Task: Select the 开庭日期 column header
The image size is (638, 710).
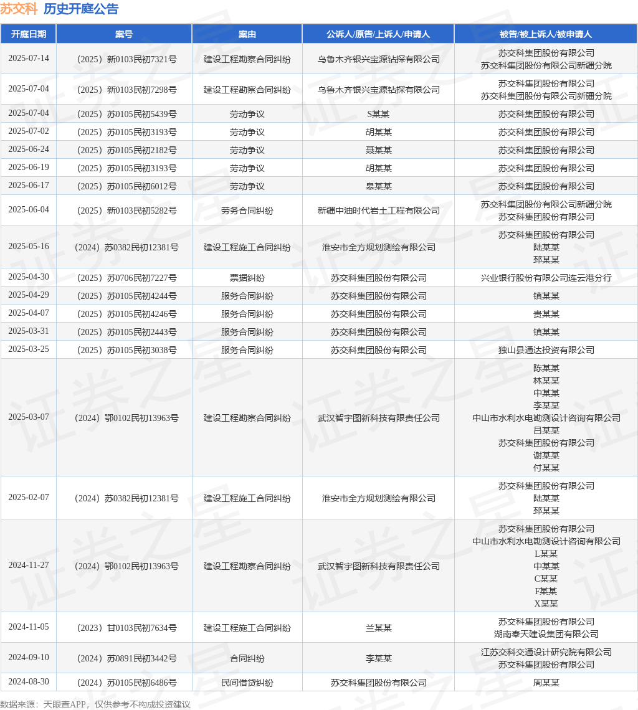Action: coord(29,34)
